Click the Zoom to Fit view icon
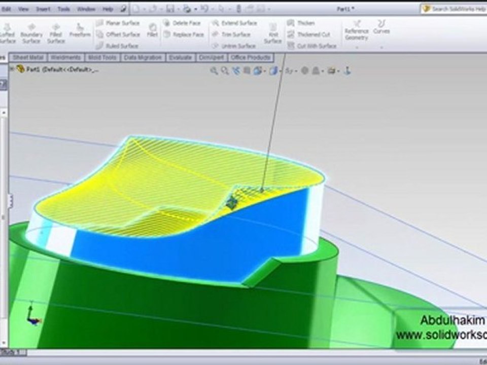Screen dimensions: 487x365 click(x=214, y=71)
